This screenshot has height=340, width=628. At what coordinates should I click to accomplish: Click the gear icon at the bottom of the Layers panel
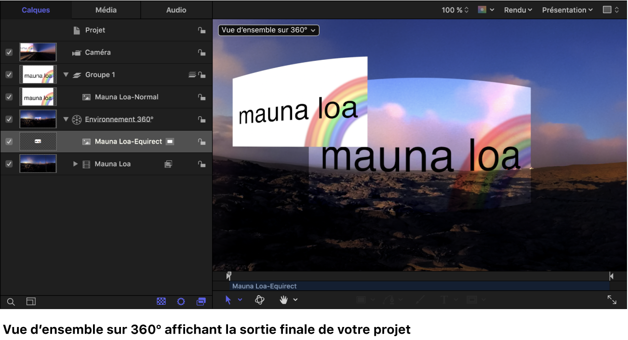tap(181, 301)
